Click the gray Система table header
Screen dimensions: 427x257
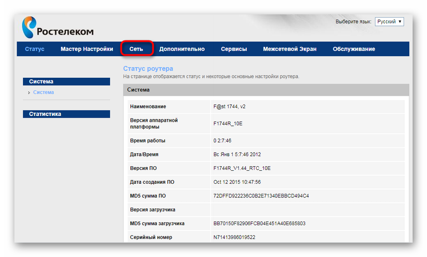pyautogui.click(x=266, y=90)
